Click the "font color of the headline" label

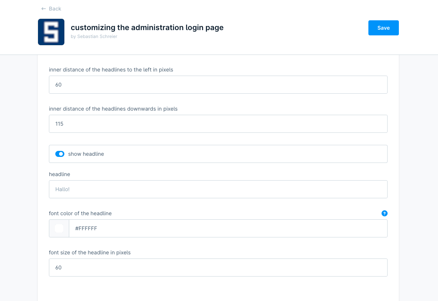coord(80,213)
